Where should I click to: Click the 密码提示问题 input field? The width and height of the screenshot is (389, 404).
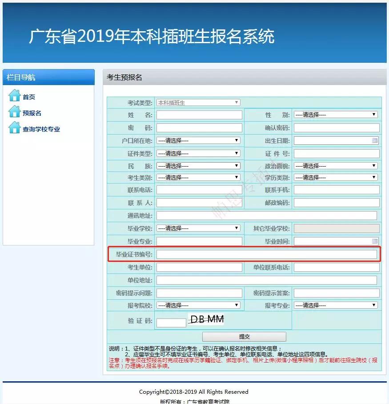click(x=199, y=293)
